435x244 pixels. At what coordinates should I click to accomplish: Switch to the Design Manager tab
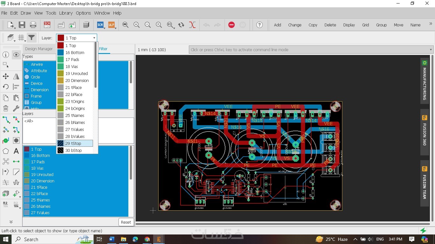click(39, 49)
